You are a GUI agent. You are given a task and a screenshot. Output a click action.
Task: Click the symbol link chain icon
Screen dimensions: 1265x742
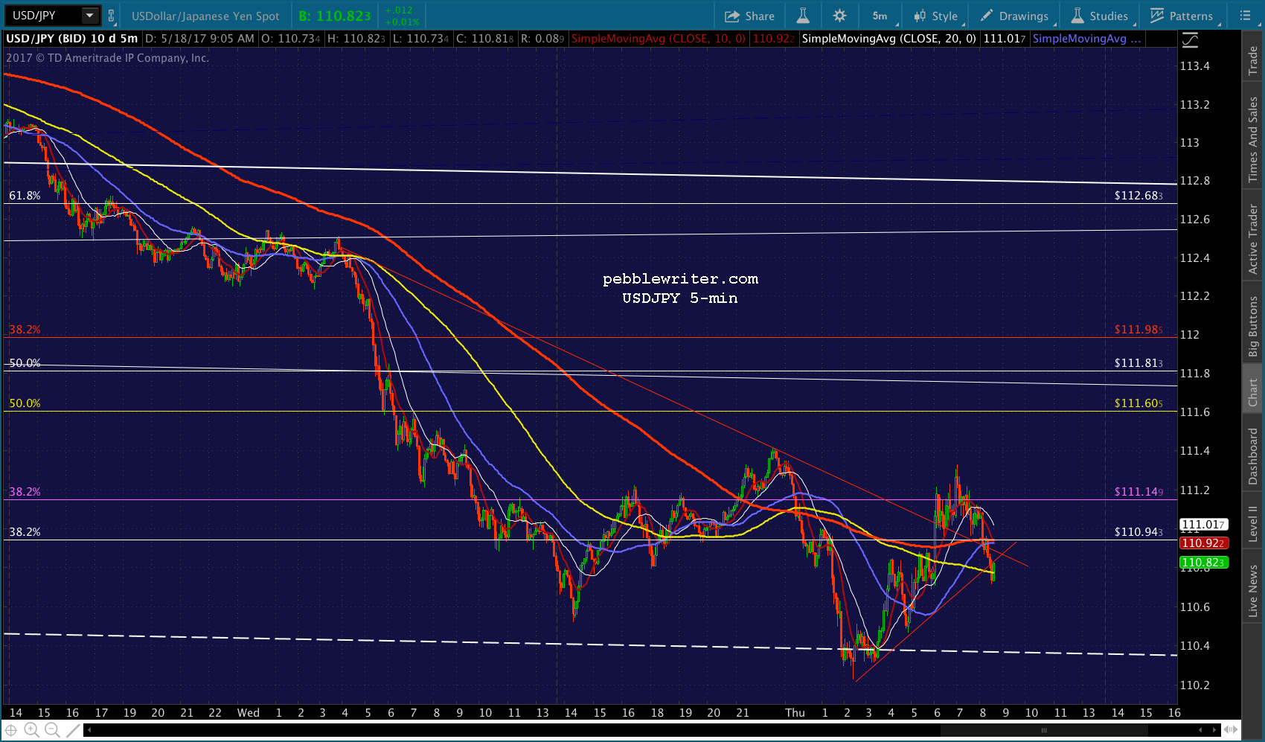tap(111, 16)
